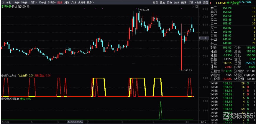Click stock code 113550
The image size is (256, 124).
click(x=220, y=3)
